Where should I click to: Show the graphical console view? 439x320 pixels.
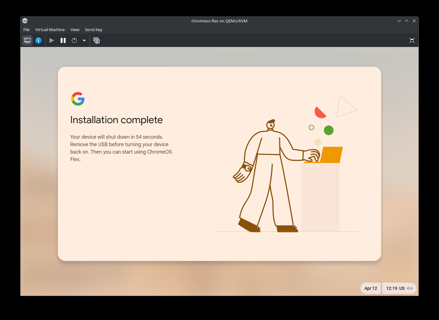point(27,40)
